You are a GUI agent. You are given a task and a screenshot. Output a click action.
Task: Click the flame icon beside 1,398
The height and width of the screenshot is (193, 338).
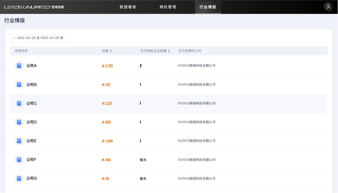pyautogui.click(x=103, y=141)
